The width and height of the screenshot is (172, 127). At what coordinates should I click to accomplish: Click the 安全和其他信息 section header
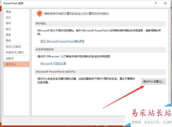pos(100,50)
